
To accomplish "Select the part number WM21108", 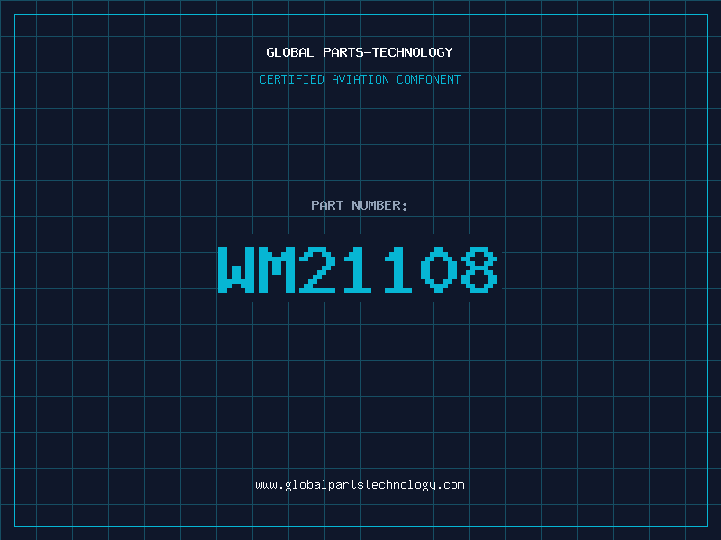I will (358, 270).
